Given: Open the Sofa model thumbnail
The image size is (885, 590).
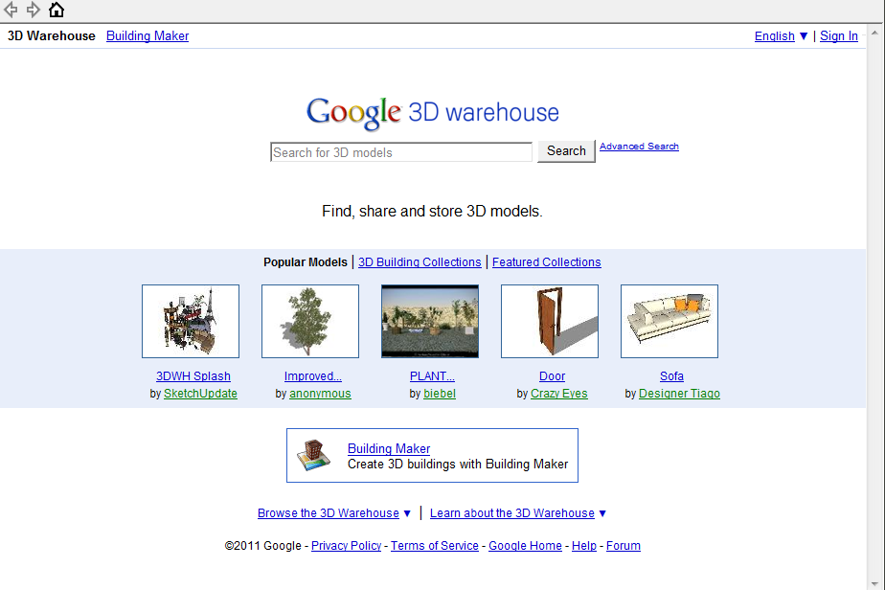Looking at the screenshot, I should [x=669, y=321].
